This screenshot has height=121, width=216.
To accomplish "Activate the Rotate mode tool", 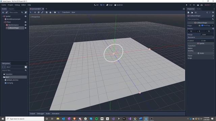I will (38, 12).
